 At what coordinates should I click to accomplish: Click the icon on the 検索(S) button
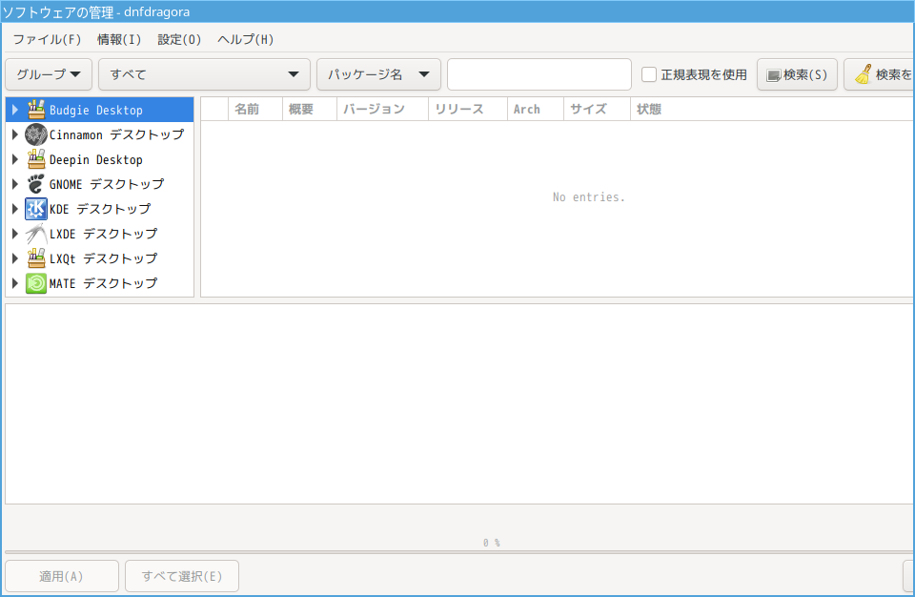773,75
